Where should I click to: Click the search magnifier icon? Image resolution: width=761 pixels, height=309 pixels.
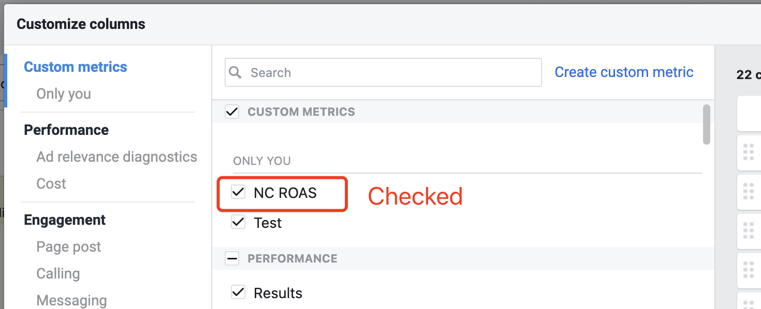point(236,72)
